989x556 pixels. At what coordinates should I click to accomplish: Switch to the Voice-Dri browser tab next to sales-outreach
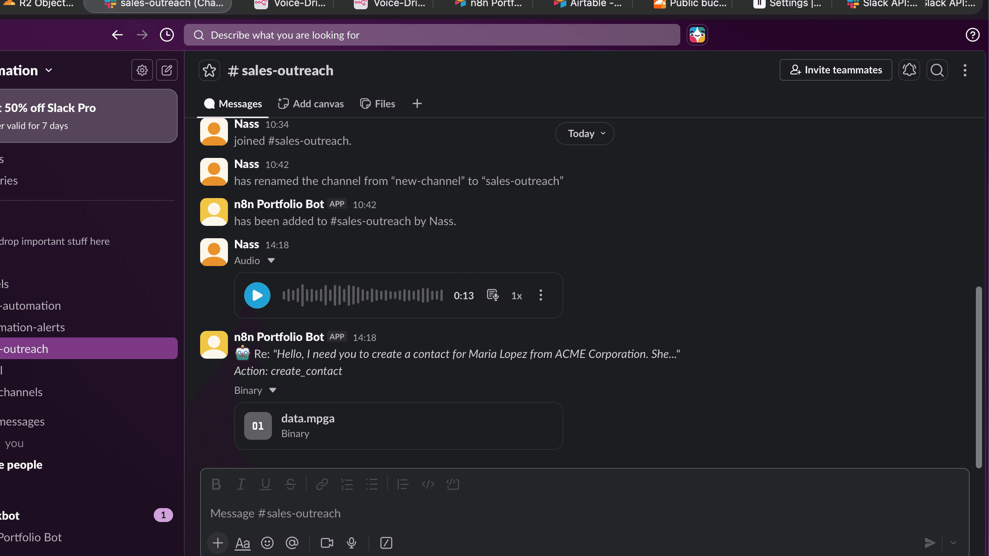tap(291, 4)
